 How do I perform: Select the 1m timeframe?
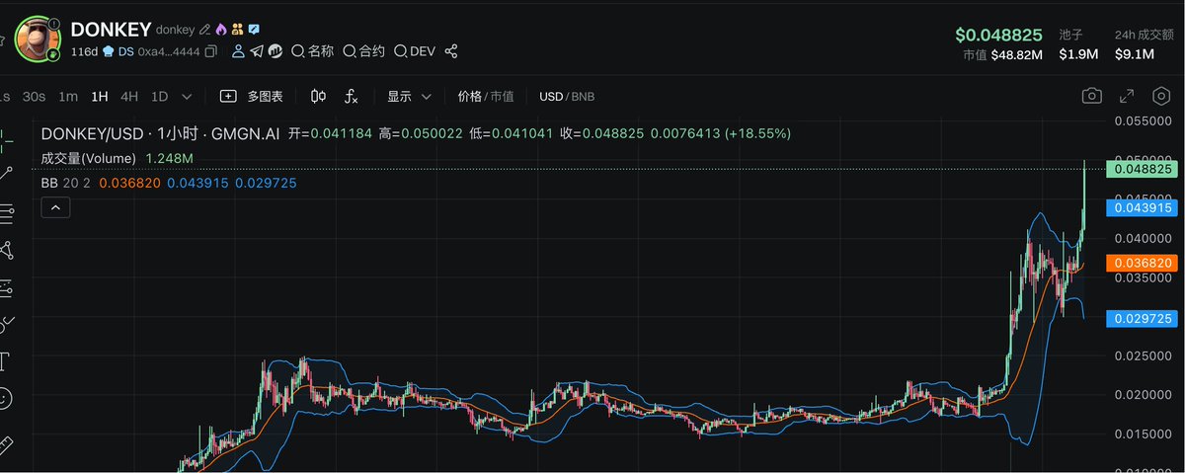pyautogui.click(x=68, y=97)
